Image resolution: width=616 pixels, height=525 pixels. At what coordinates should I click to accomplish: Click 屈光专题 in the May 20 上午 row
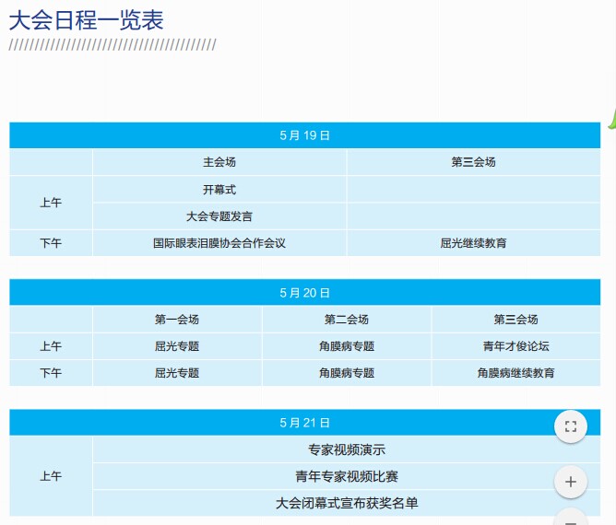pos(177,346)
